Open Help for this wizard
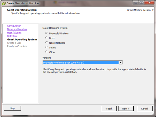156x117 pixels. click(12, 108)
